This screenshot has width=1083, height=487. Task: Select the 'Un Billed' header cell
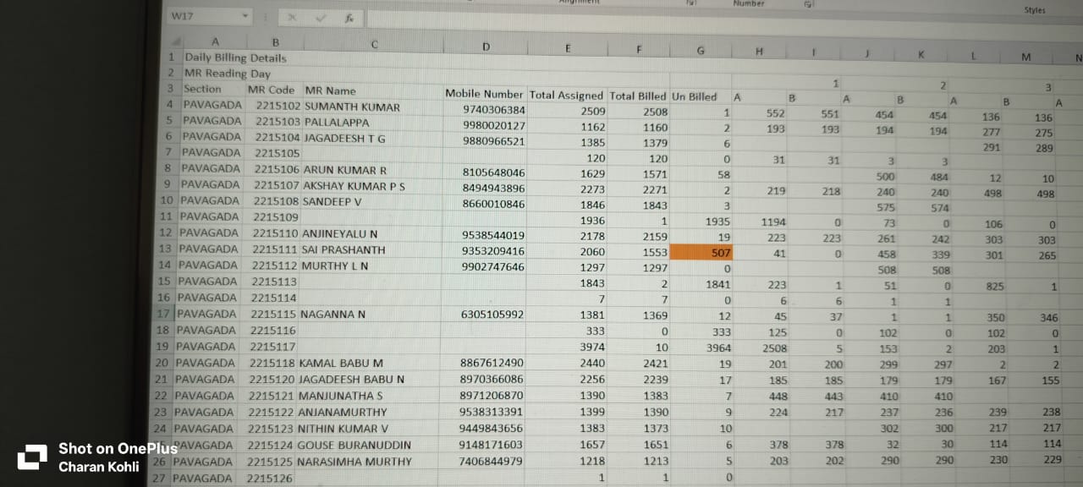[694, 96]
